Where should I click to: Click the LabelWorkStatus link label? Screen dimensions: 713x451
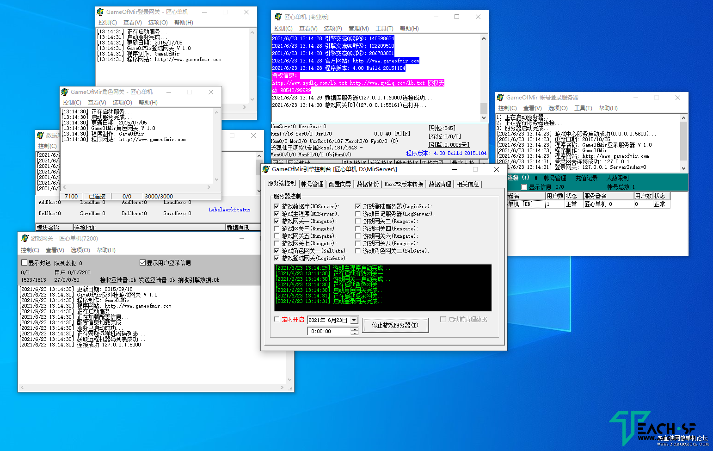[x=229, y=210]
